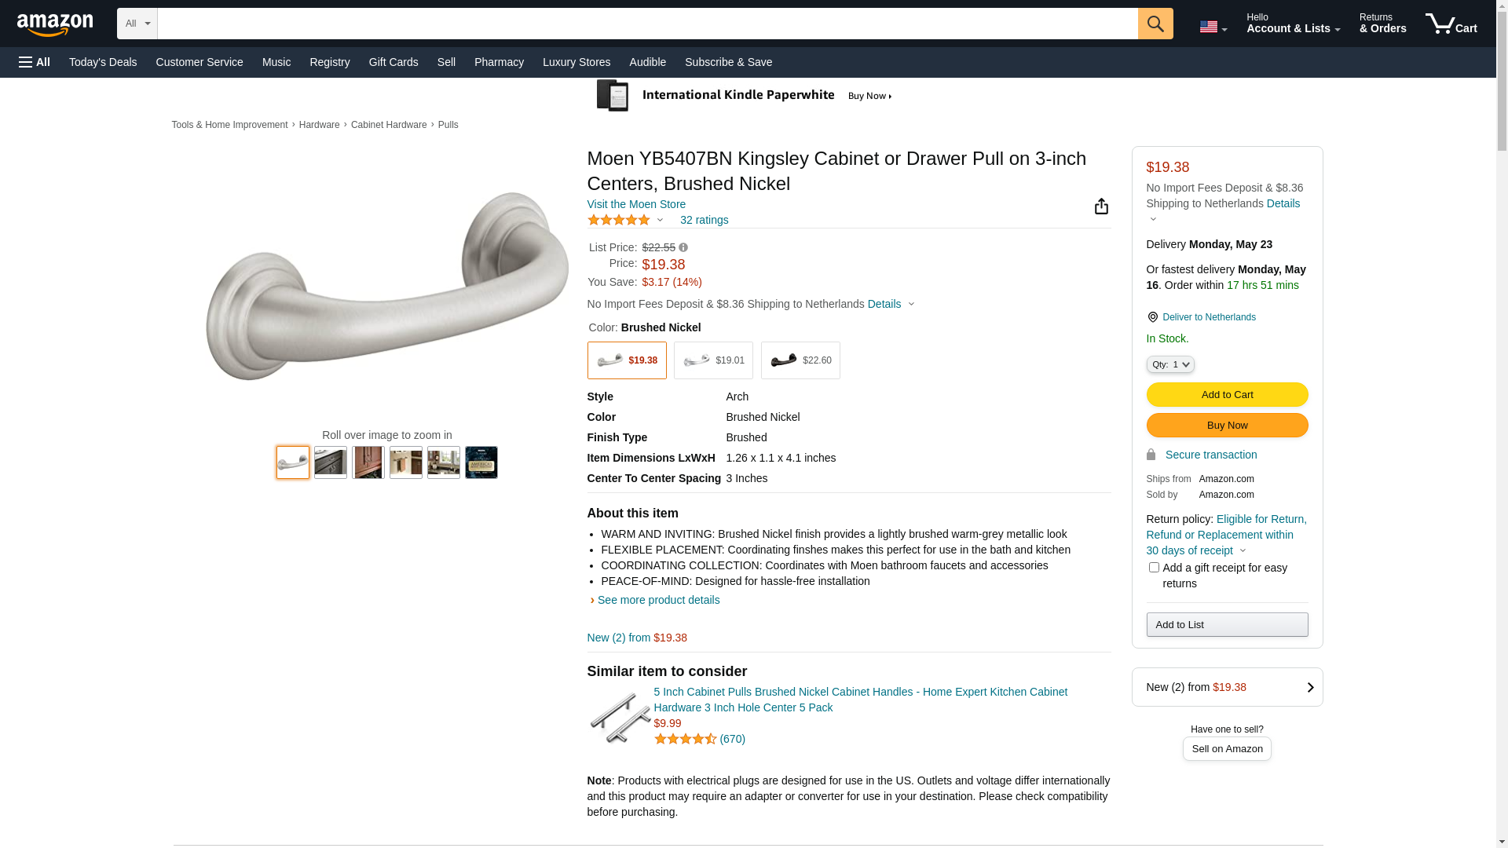Screen dimensions: 1508x848
Task: Click the Add to Cart button
Action: 1227,395
